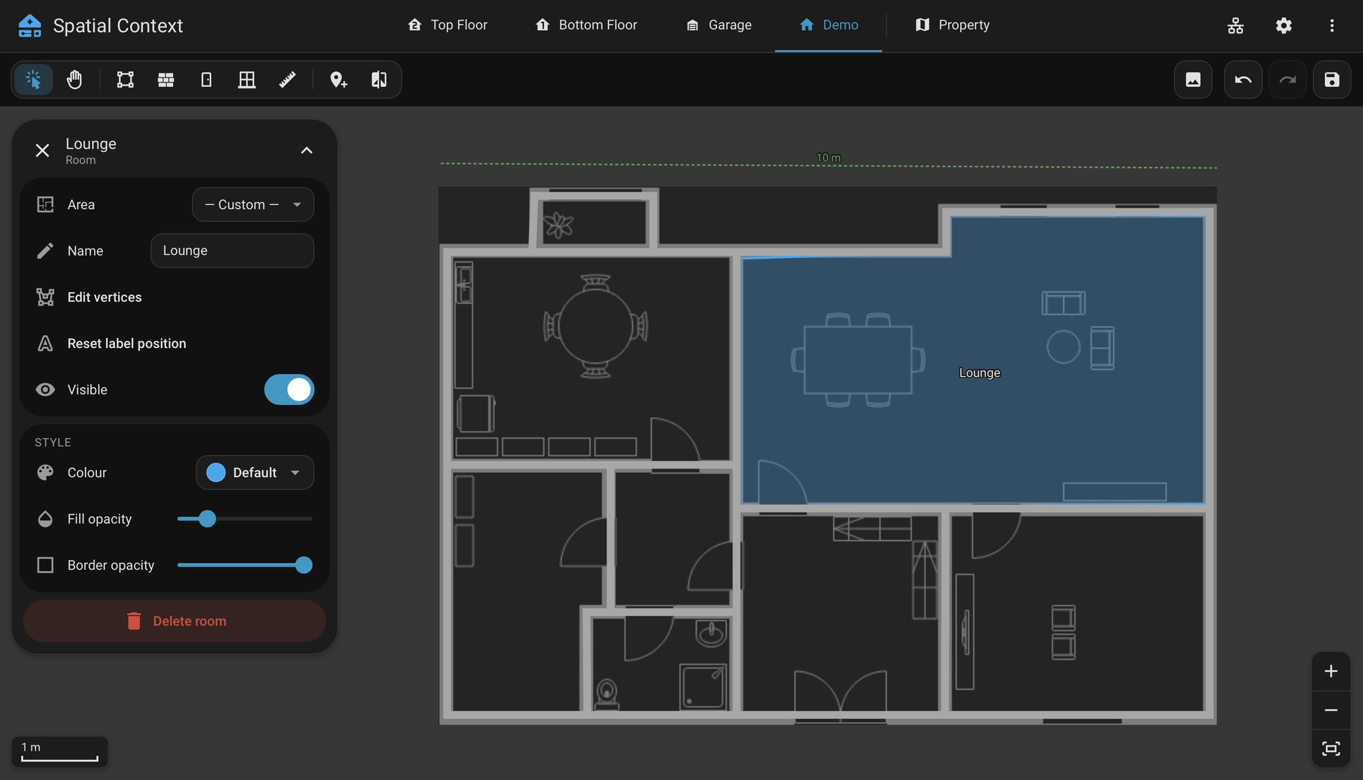Zoom in with the plus button
Image resolution: width=1363 pixels, height=780 pixels.
1331,671
